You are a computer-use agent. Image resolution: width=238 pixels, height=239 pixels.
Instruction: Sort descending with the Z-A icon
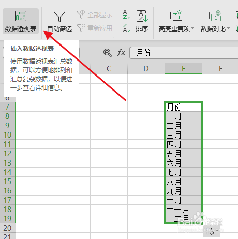click(126, 28)
